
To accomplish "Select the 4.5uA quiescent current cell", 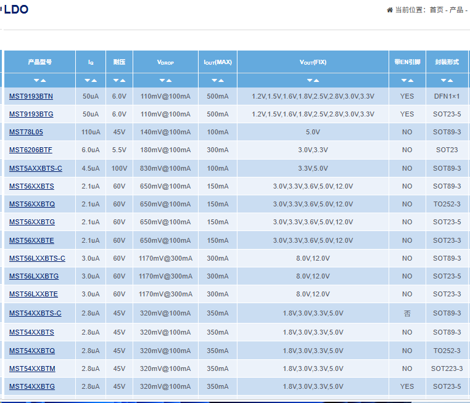I will [91, 168].
